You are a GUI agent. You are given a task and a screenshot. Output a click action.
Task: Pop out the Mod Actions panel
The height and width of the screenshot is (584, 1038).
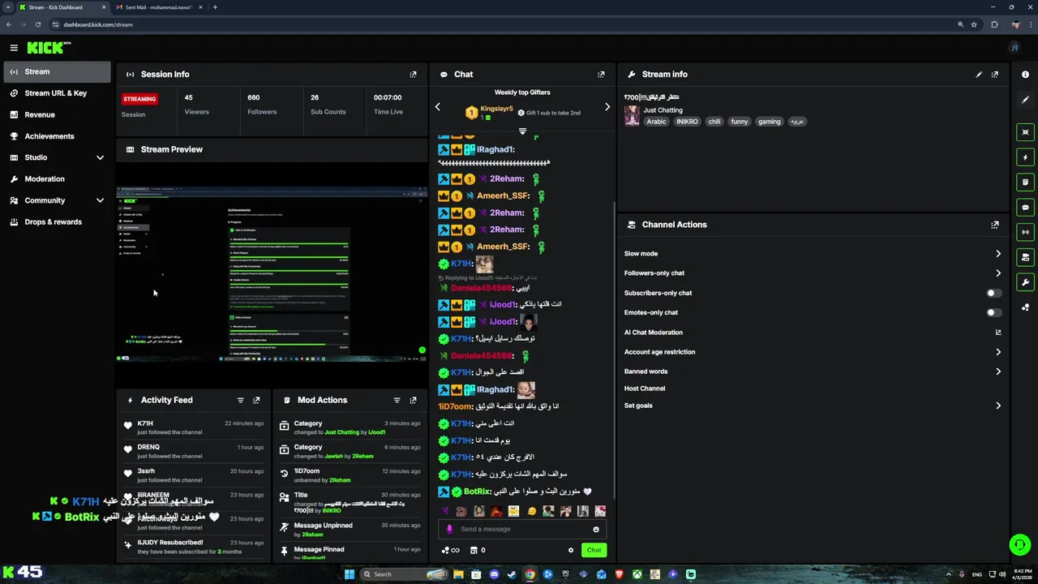(x=413, y=401)
